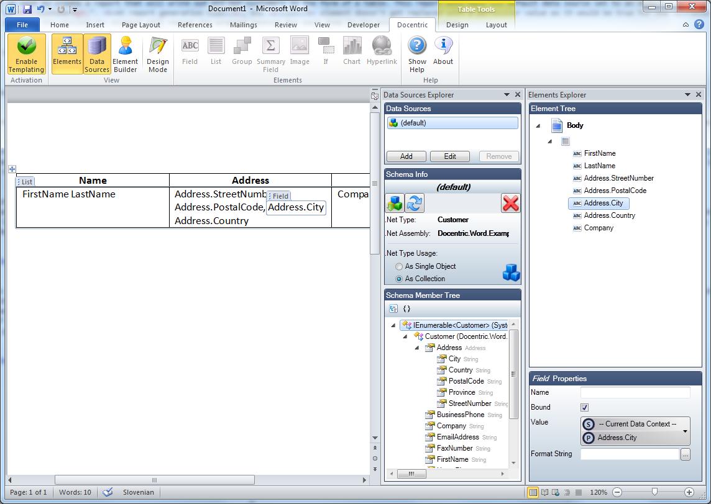The height and width of the screenshot is (504, 711).
Task: Open Word Help question mark icon
Action: [700, 24]
